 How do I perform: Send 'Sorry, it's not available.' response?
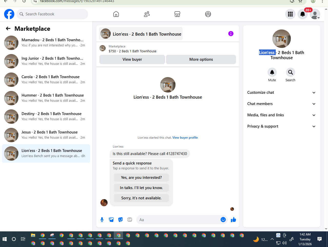tap(141, 198)
